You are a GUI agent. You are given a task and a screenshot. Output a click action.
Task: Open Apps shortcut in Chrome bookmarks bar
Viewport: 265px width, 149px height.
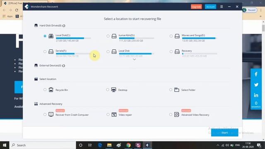pyautogui.click(x=7, y=16)
